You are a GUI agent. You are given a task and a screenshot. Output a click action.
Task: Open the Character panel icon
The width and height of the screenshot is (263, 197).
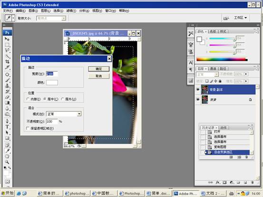coord(191,63)
